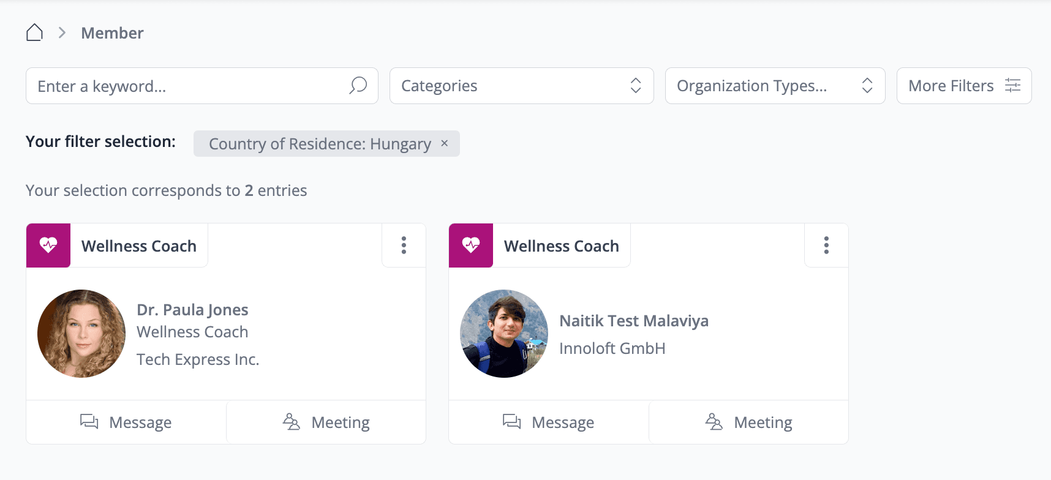Open More Filters panel
The image size is (1051, 480).
[963, 86]
